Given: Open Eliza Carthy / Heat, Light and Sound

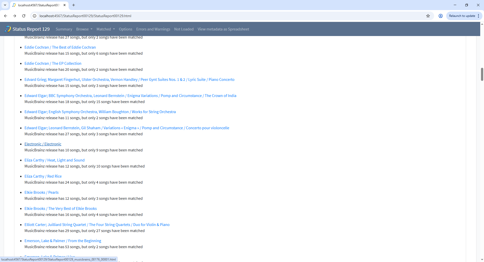Looking at the screenshot, I should point(54,160).
